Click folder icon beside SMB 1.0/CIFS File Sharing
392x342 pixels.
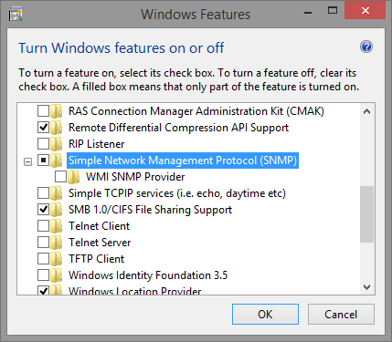pyautogui.click(x=57, y=210)
